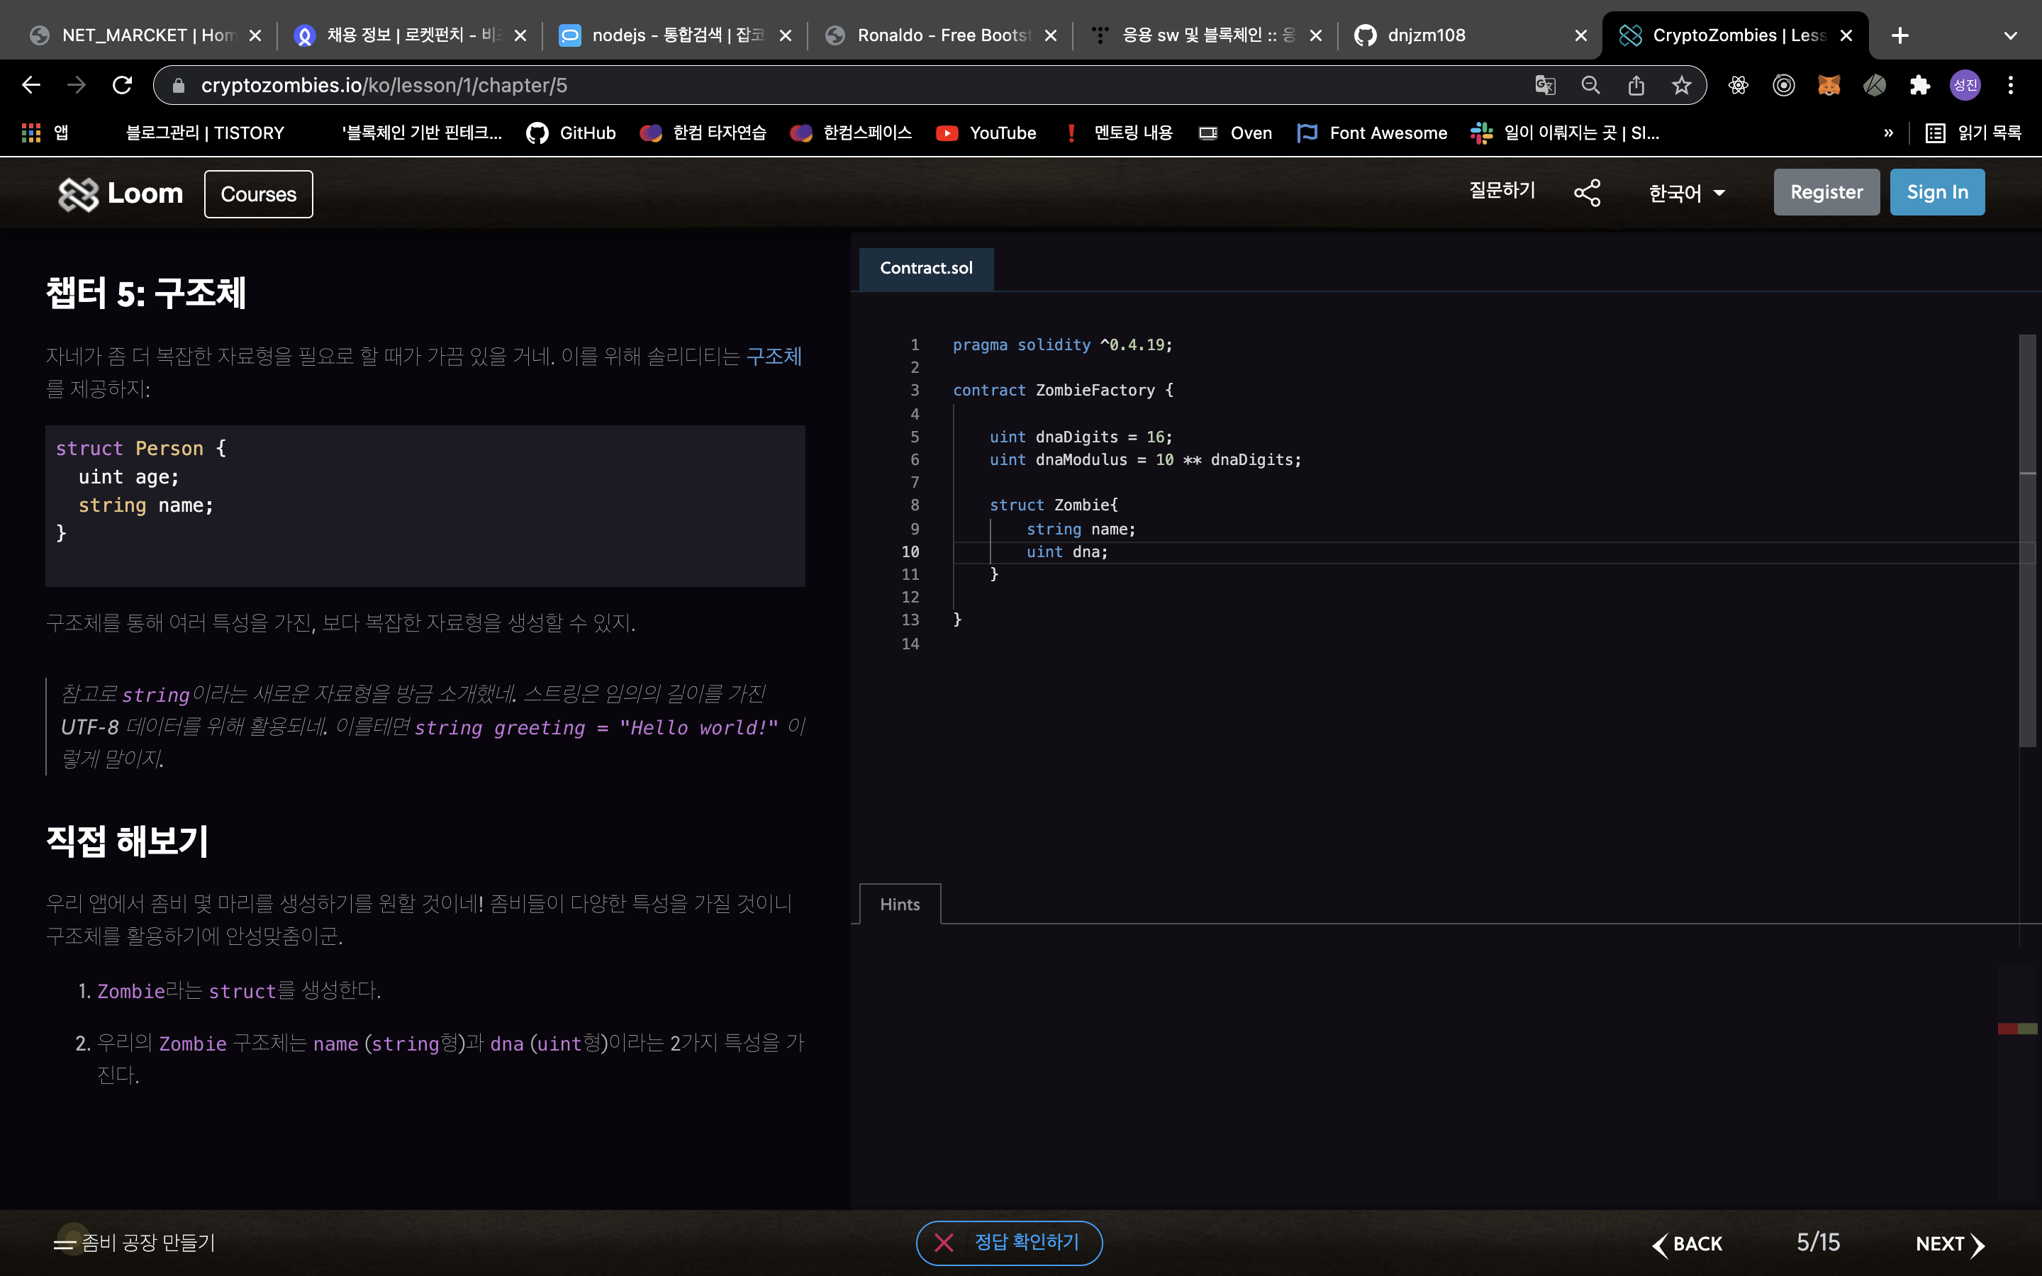Click the share icon in the header
The image size is (2042, 1276).
1586,192
